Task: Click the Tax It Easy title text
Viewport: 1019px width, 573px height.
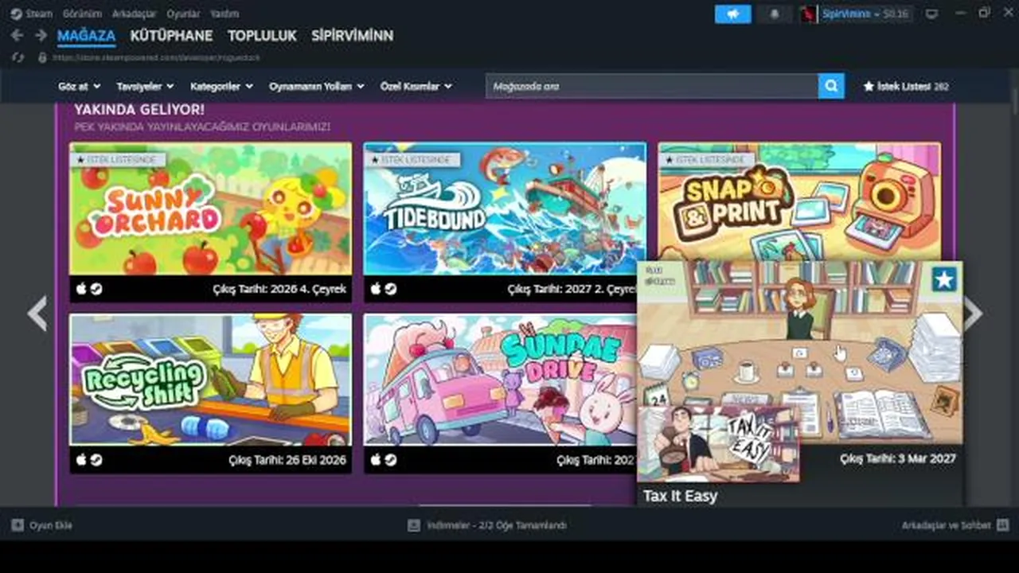Action: coord(681,496)
